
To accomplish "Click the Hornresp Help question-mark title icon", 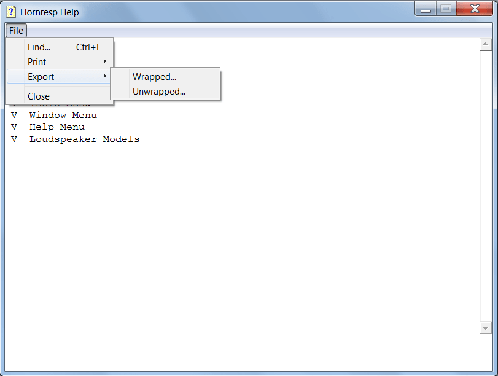I will click(x=11, y=12).
